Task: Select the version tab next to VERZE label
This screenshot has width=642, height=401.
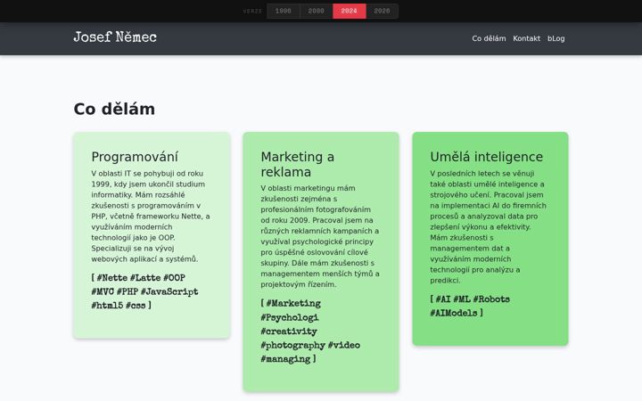Action: [284, 11]
